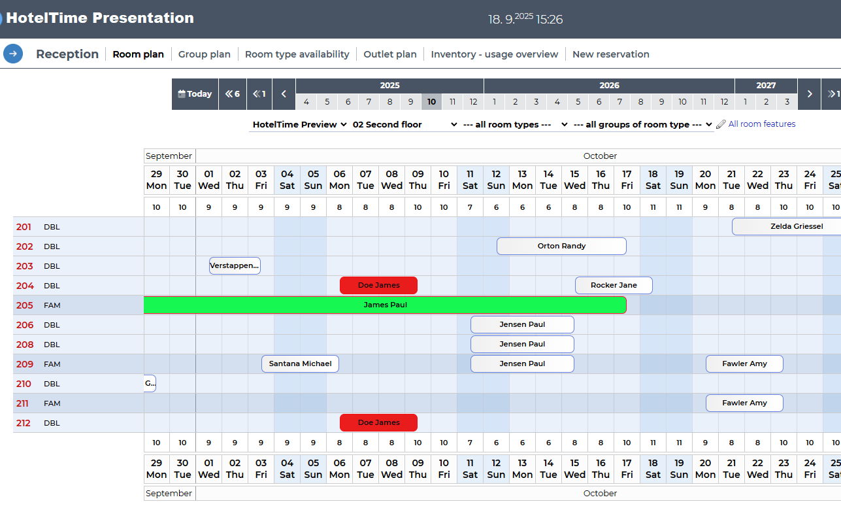
Task: Open all groups of room type dropdown
Action: [x=642, y=124]
